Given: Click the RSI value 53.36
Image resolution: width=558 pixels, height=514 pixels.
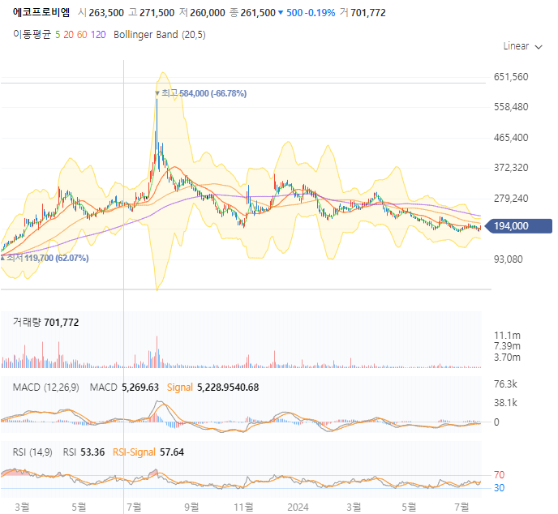Looking at the screenshot, I should click(92, 452).
